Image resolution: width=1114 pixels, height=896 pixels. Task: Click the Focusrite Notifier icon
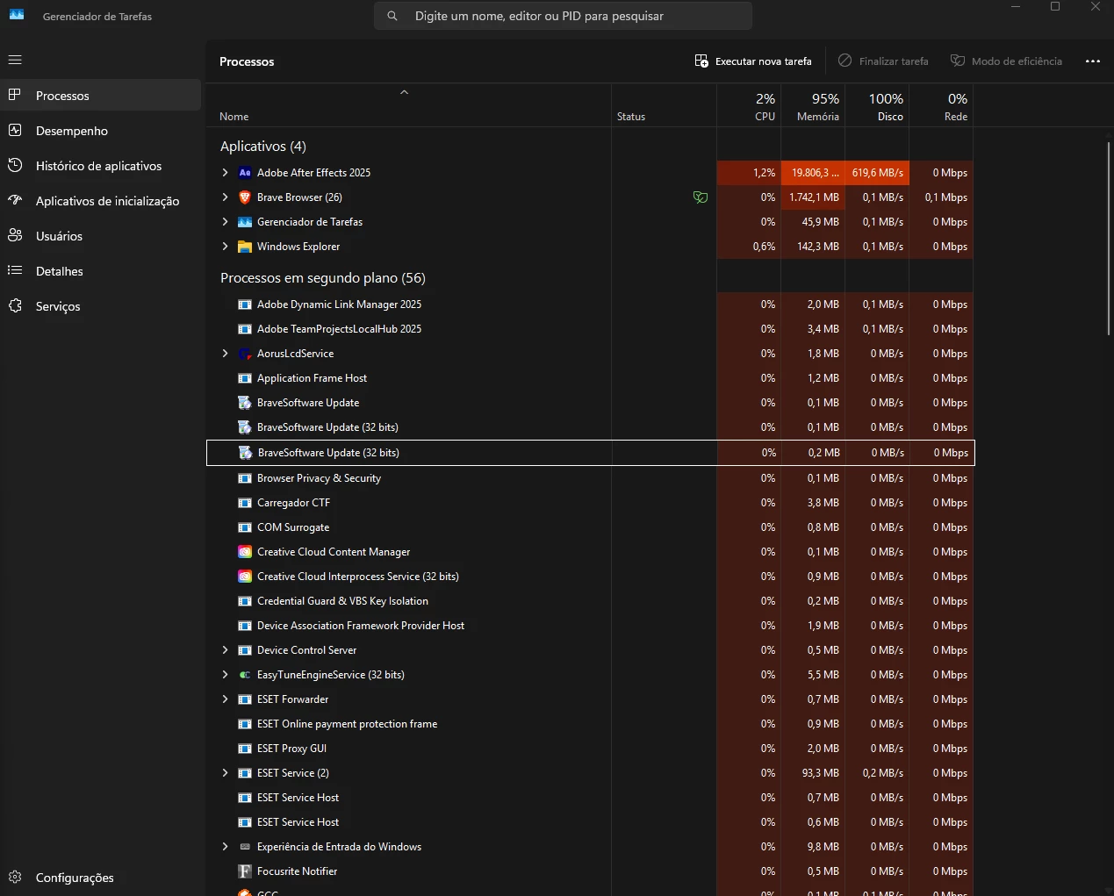pyautogui.click(x=245, y=871)
